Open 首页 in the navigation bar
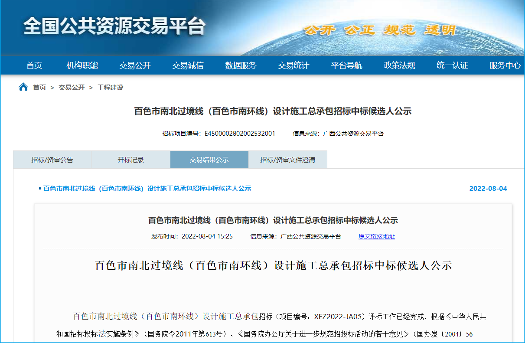This screenshot has width=525, height=343. click(x=34, y=65)
